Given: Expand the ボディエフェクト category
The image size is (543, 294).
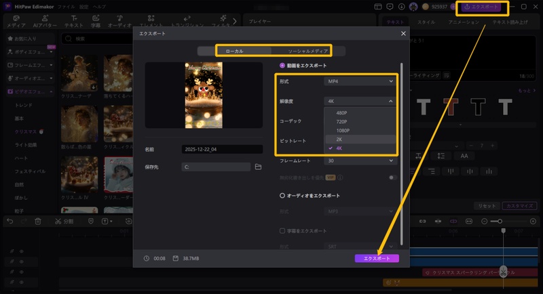Looking at the screenshot, I should pyautogui.click(x=30, y=51).
